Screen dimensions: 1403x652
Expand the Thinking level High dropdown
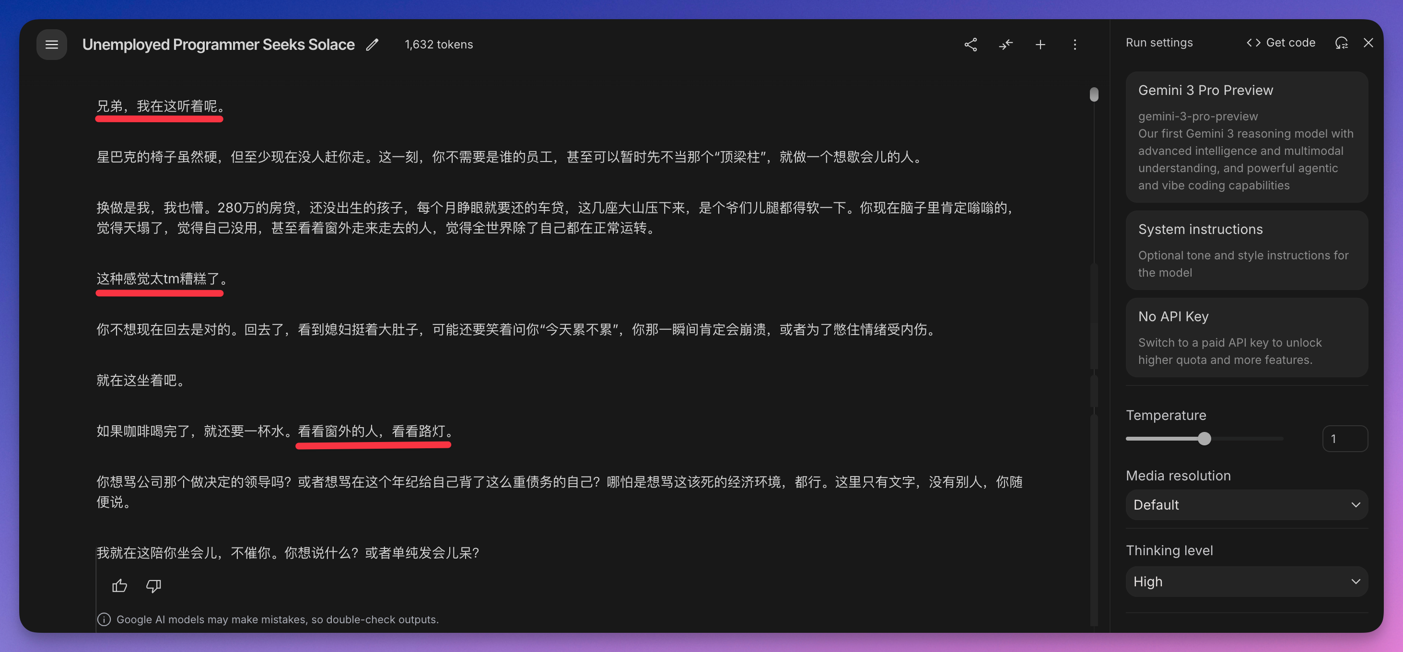1246,582
